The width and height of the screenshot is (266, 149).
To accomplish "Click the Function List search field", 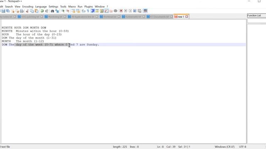I will point(256,21).
